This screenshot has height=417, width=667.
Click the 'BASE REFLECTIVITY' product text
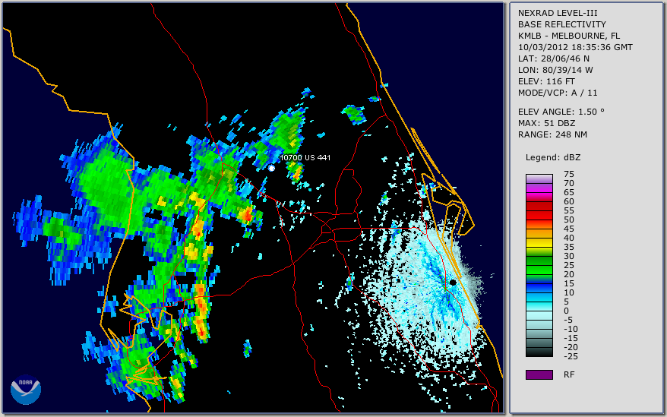tap(562, 24)
